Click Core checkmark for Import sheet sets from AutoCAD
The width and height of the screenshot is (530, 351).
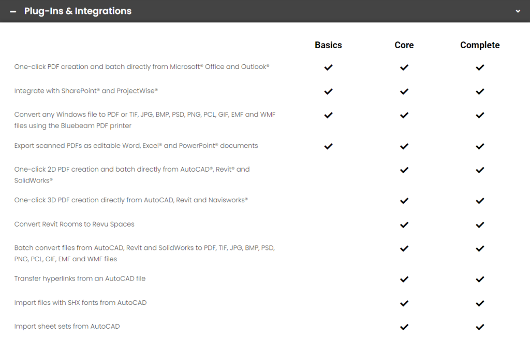404,327
